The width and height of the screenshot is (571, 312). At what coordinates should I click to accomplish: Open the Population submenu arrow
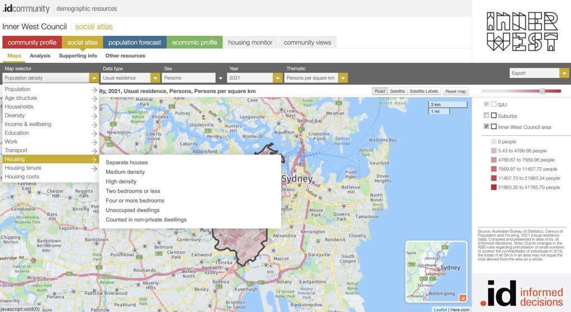[x=94, y=90]
